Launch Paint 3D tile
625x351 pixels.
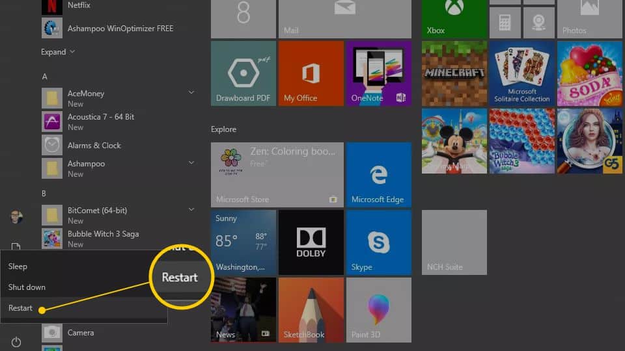(x=378, y=309)
